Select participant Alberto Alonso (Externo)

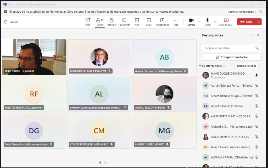[x=231, y=106]
